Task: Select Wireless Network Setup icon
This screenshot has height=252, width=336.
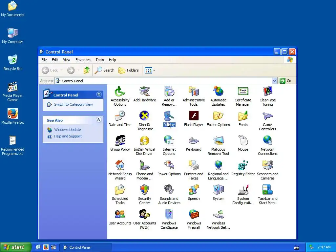Action: pyautogui.click(x=218, y=215)
